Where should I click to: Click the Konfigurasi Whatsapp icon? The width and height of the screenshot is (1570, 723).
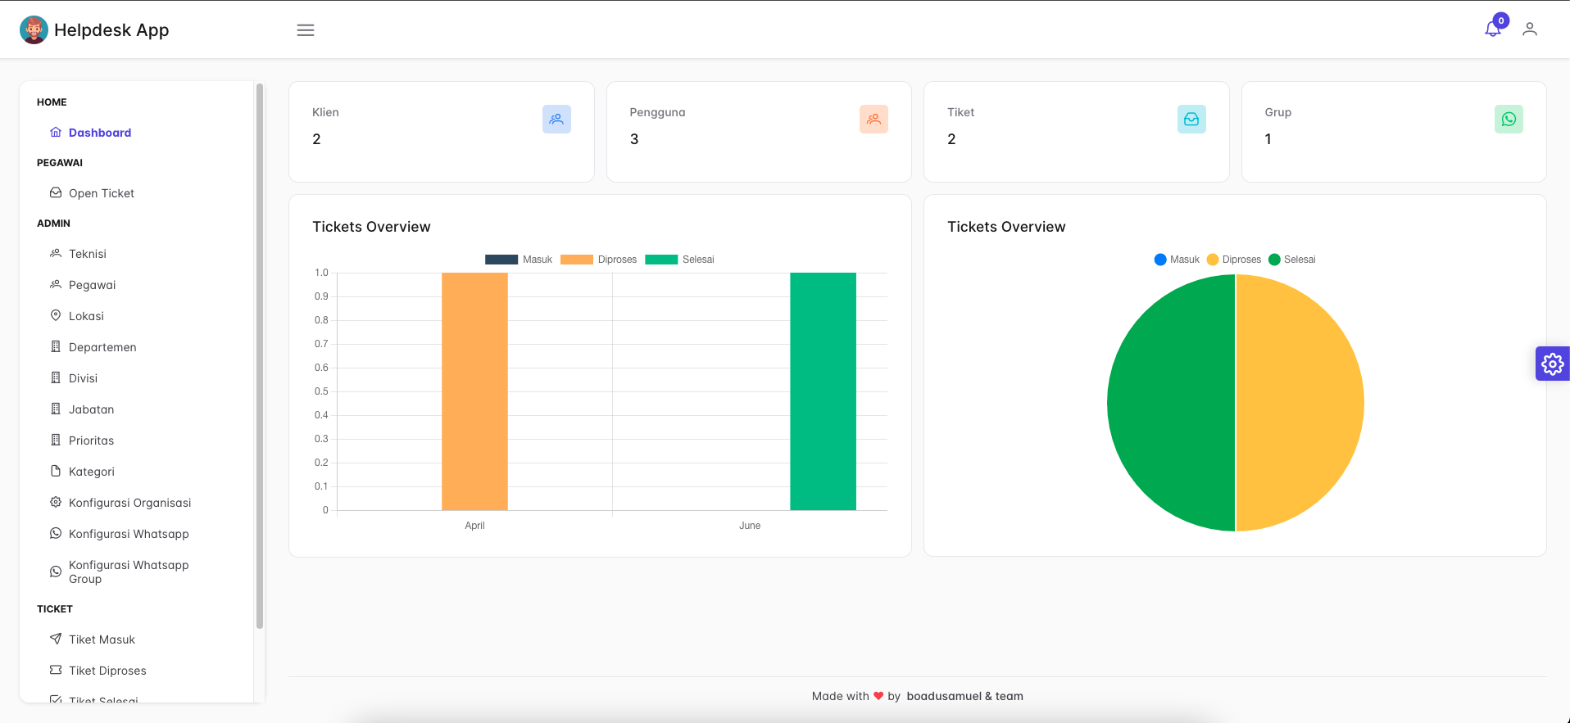pos(56,533)
